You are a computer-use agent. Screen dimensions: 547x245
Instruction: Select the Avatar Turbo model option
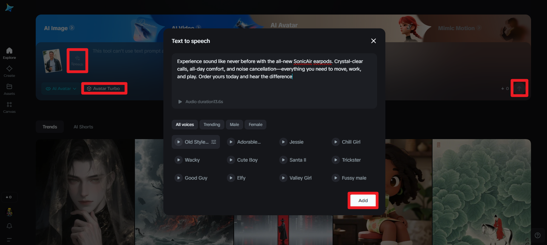click(x=104, y=89)
